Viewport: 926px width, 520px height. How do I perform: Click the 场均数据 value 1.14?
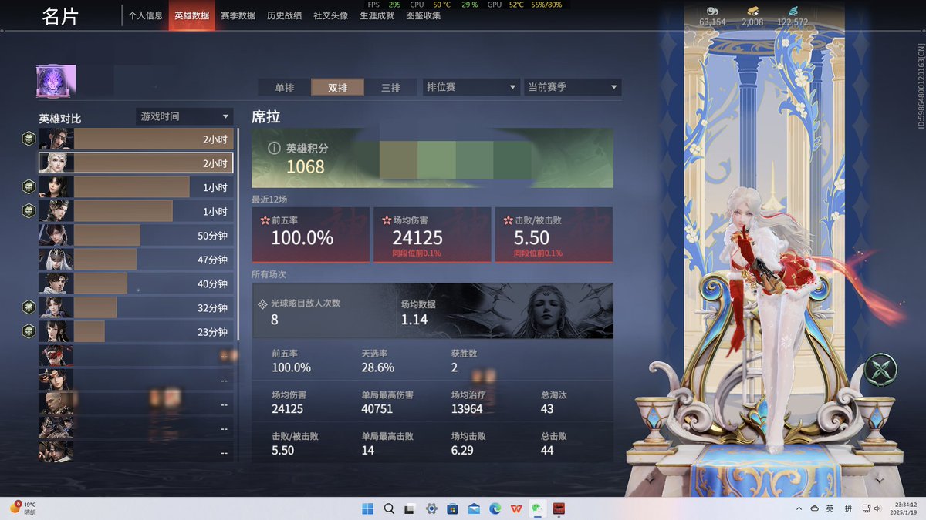click(414, 319)
